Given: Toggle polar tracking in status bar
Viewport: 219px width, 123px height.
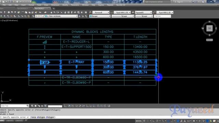Looking at the screenshot, I should pos(157,121).
